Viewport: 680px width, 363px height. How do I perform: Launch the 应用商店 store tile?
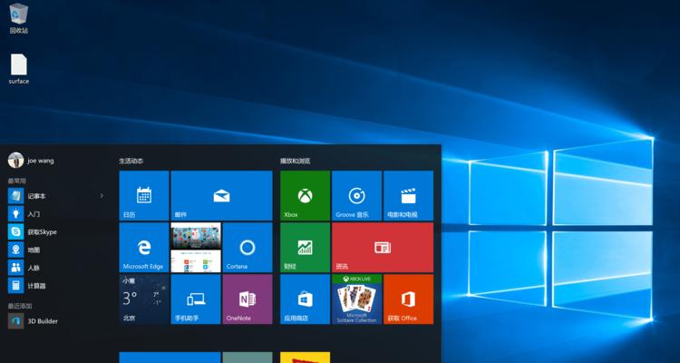click(x=305, y=299)
